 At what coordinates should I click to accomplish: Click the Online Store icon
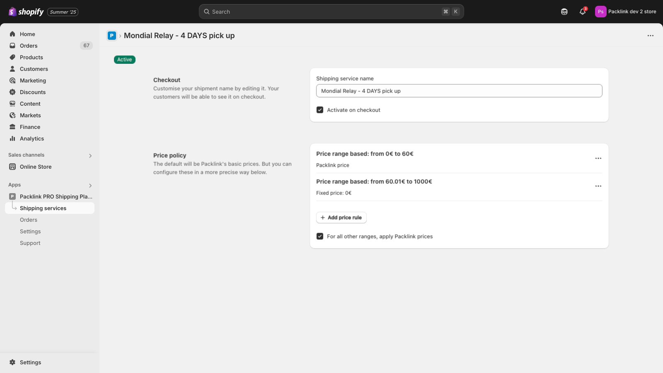(12, 167)
